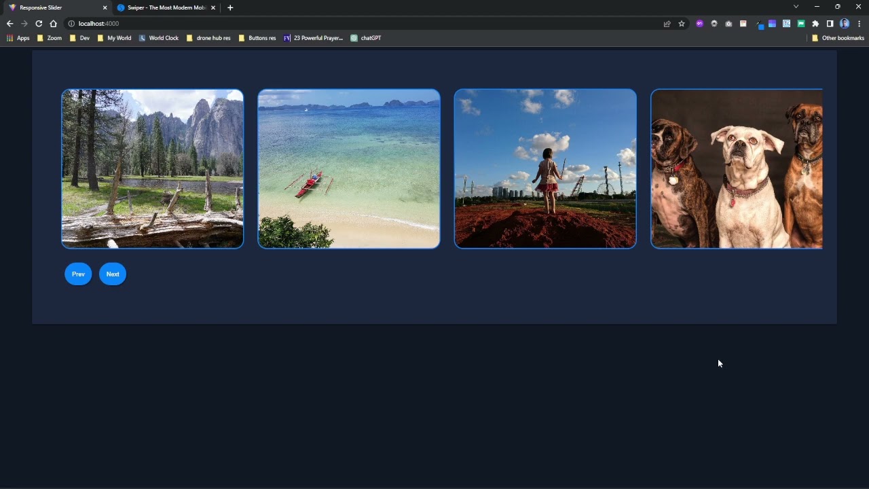Select the girl on red hill slide
The width and height of the screenshot is (869, 489).
tap(545, 168)
